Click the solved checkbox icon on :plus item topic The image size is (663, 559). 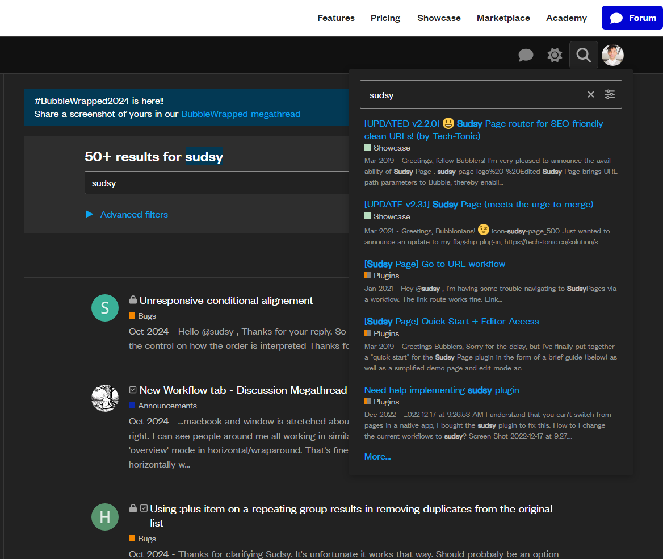coord(144,508)
